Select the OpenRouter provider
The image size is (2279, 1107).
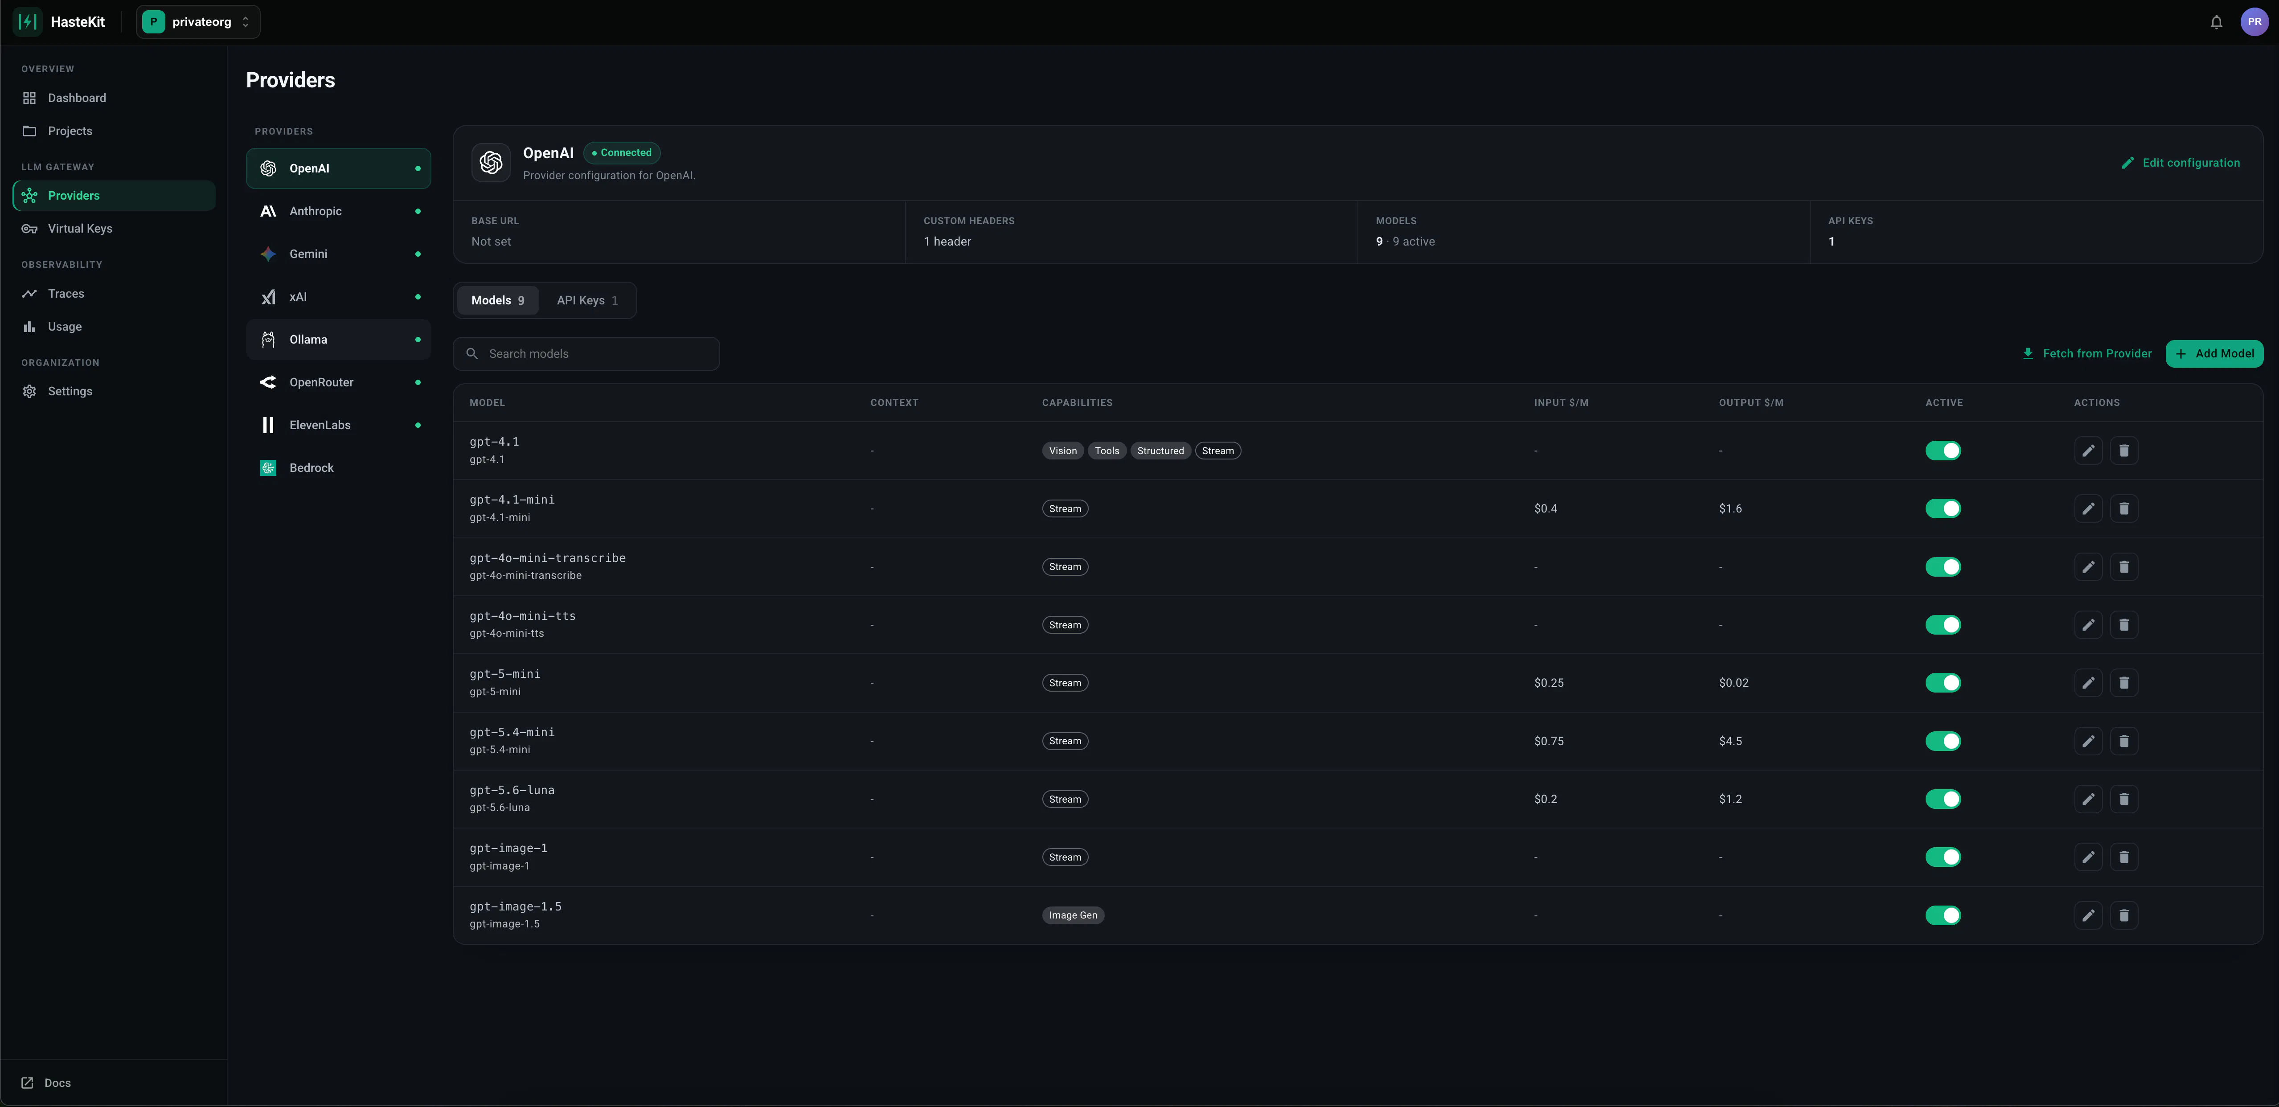tap(339, 382)
